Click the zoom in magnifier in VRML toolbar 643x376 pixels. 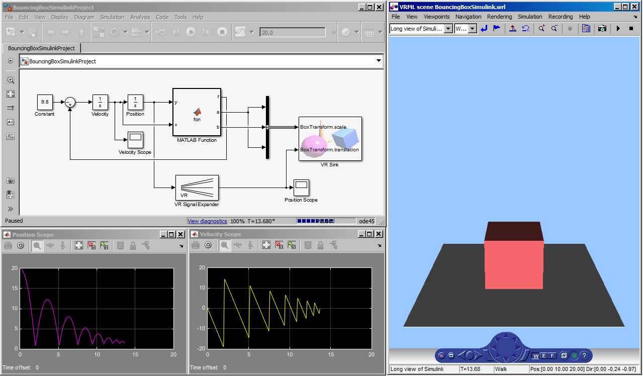[x=541, y=29]
